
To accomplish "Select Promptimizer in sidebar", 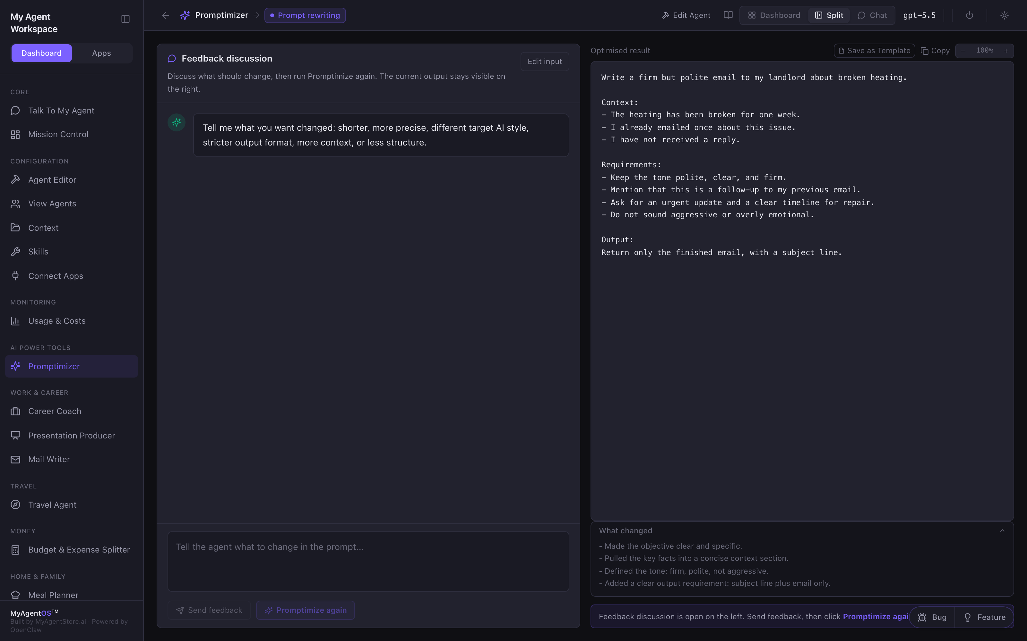I will [71, 366].
